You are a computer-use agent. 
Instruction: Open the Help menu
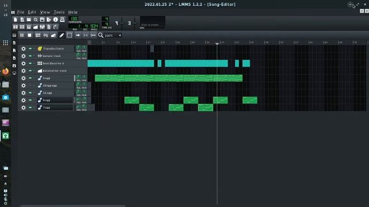pyautogui.click(x=73, y=12)
